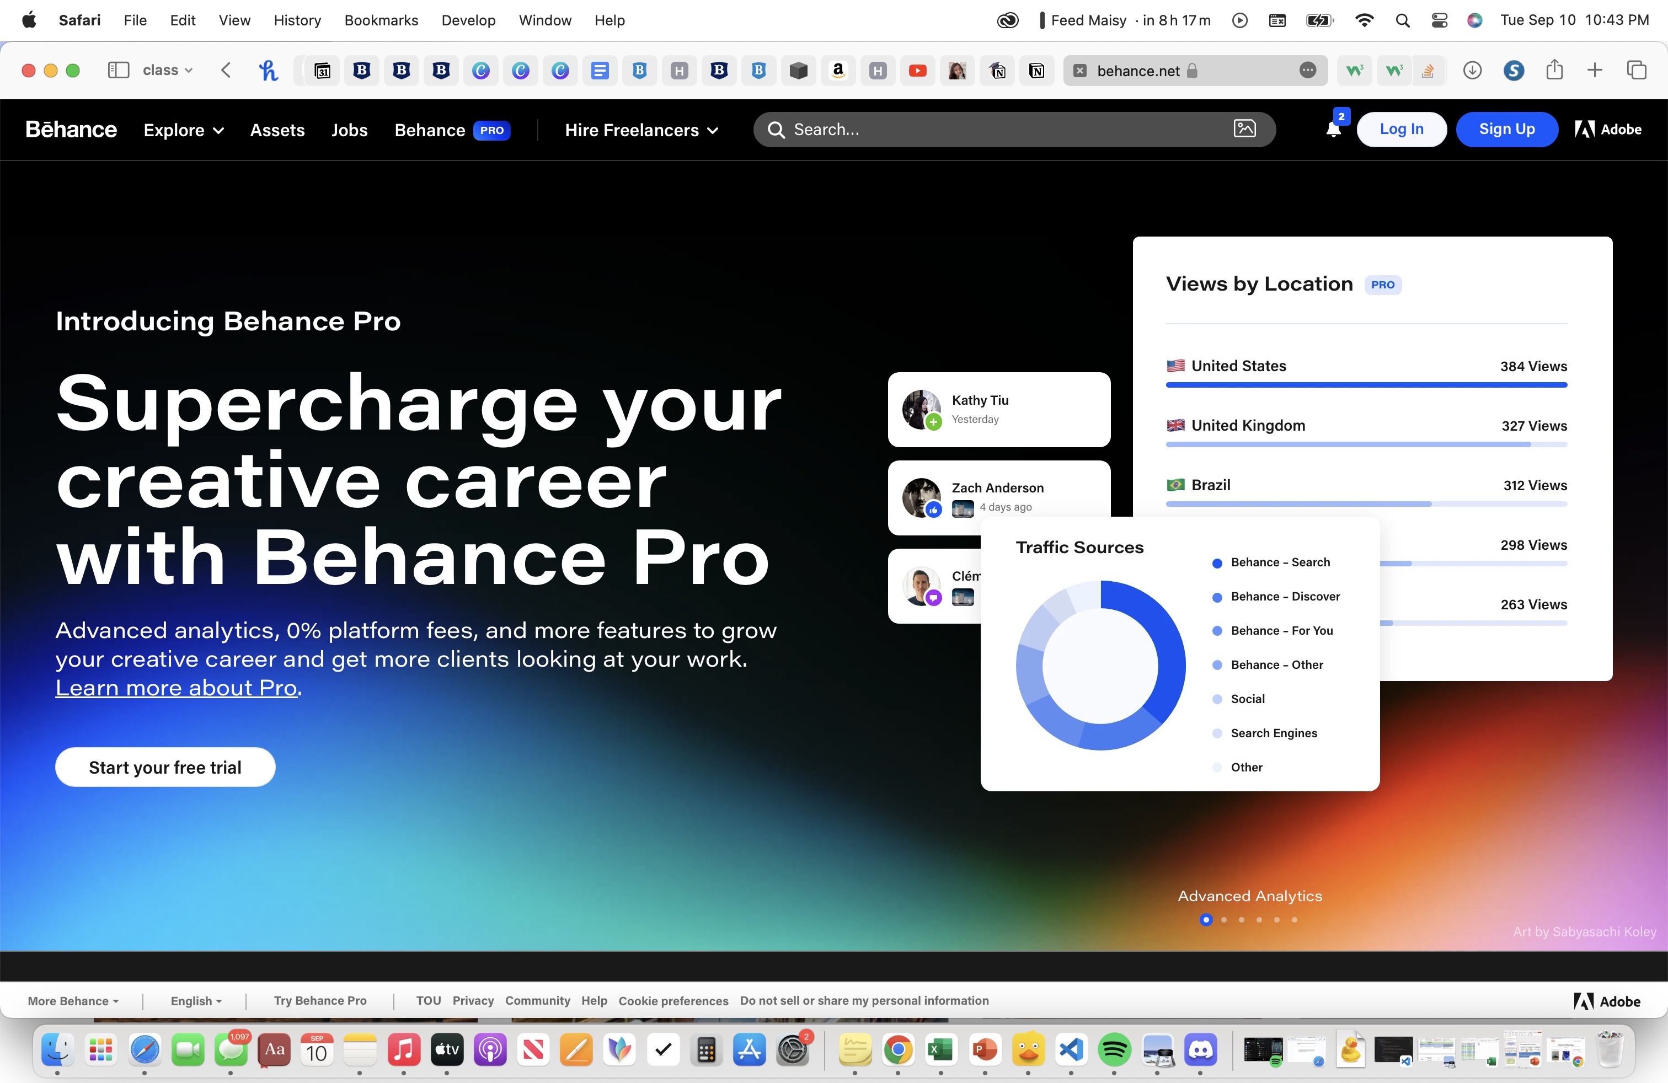The image size is (1668, 1083).
Task: Switch to the pinned Amazon tab
Action: pyautogui.click(x=838, y=70)
